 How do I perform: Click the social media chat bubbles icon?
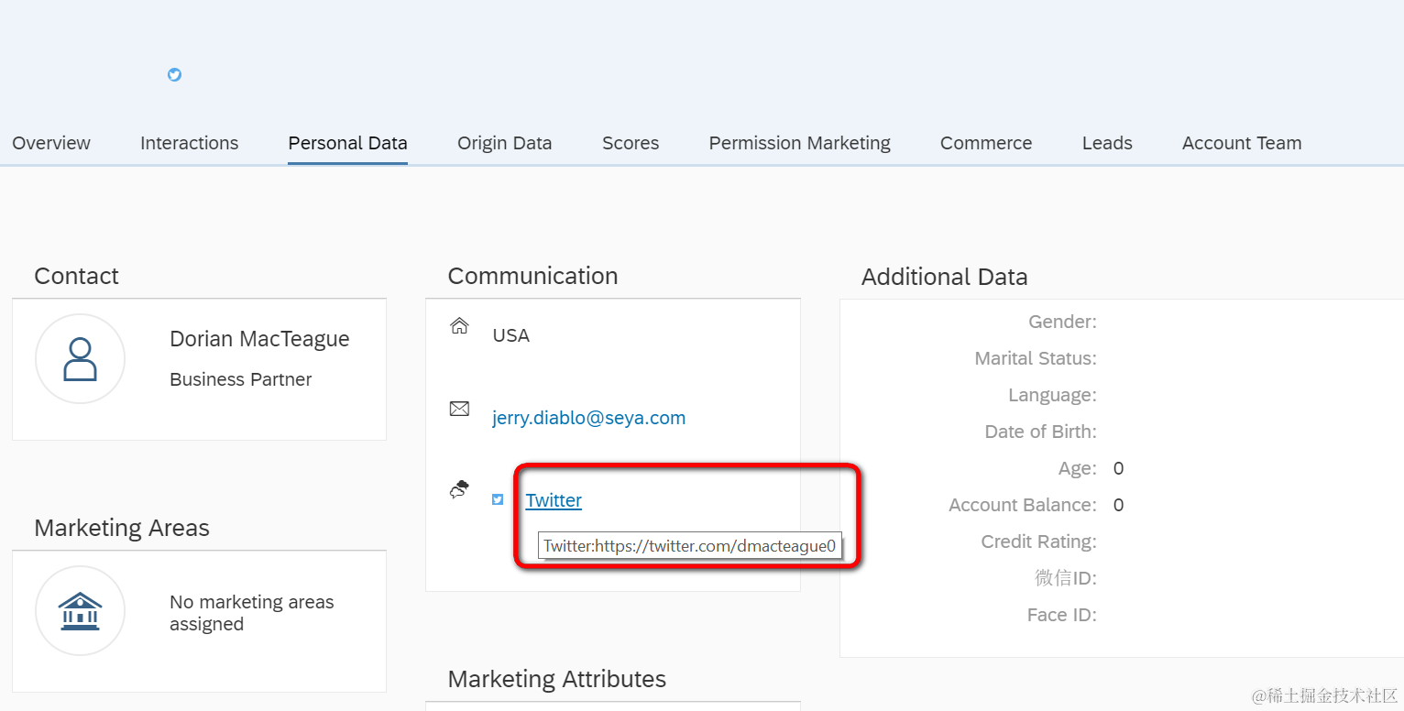coord(459,490)
